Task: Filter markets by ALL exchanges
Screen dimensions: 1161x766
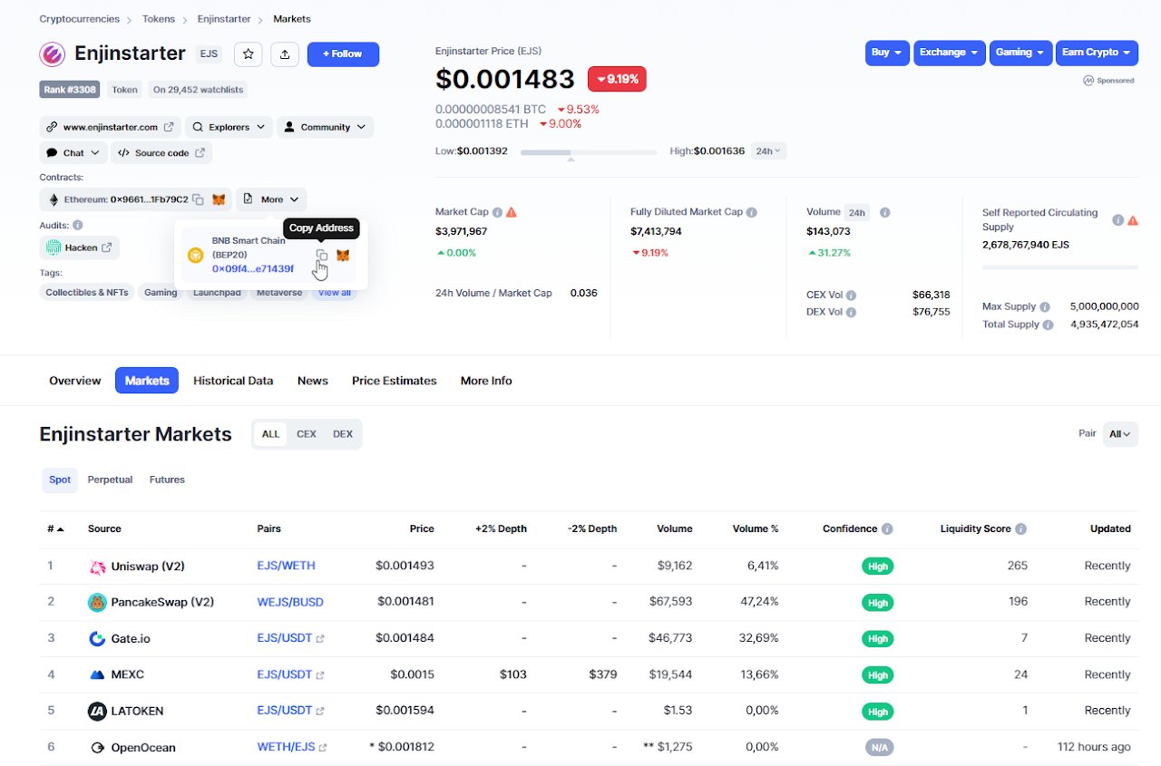Action: 271,434
